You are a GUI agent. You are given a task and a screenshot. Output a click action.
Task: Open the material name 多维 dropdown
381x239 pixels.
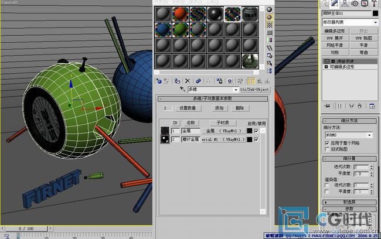213,90
